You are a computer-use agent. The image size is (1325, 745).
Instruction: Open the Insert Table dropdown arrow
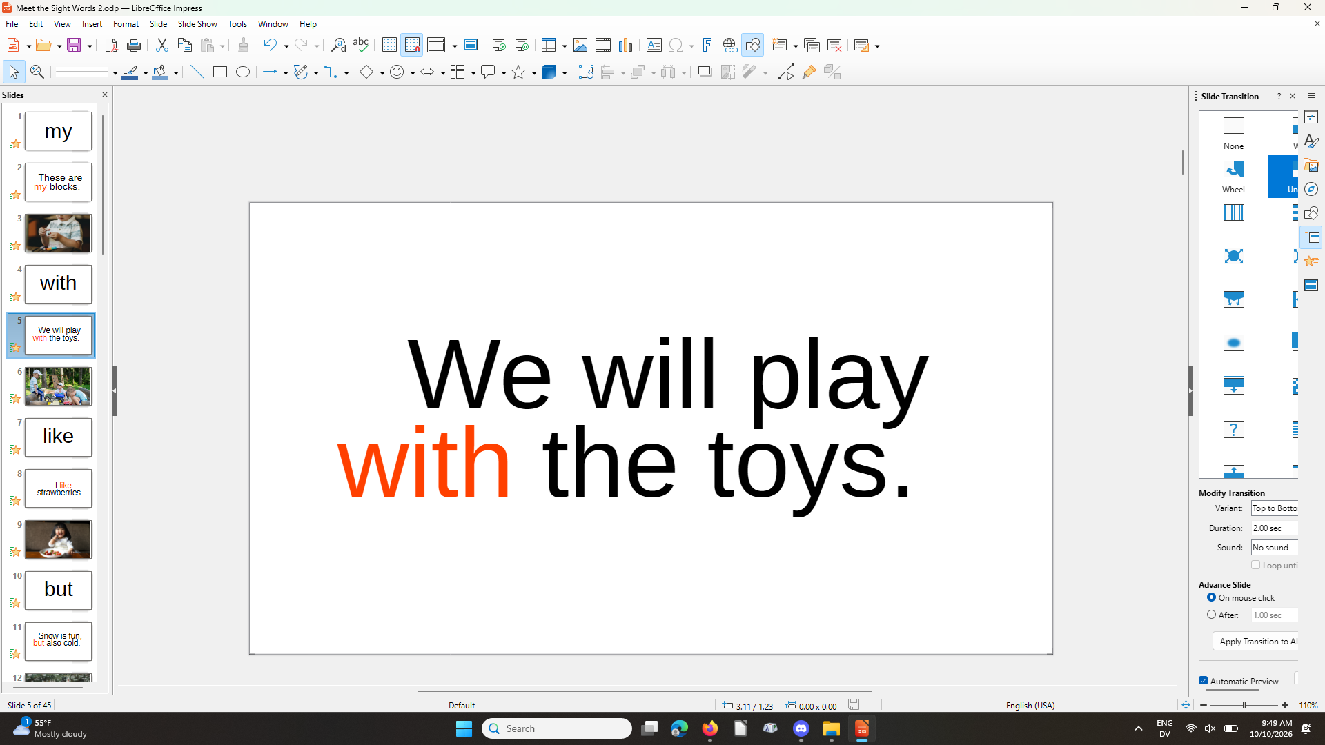[564, 46]
